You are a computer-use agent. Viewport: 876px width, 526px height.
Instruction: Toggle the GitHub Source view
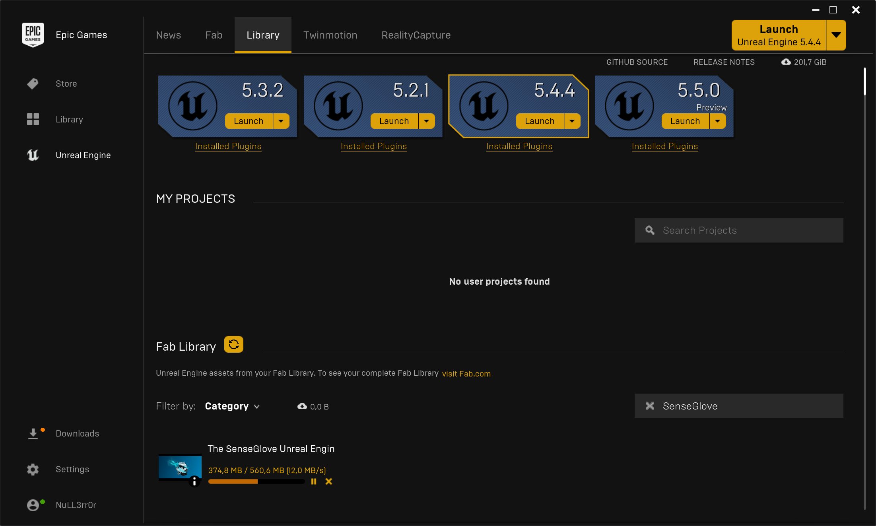[637, 62]
